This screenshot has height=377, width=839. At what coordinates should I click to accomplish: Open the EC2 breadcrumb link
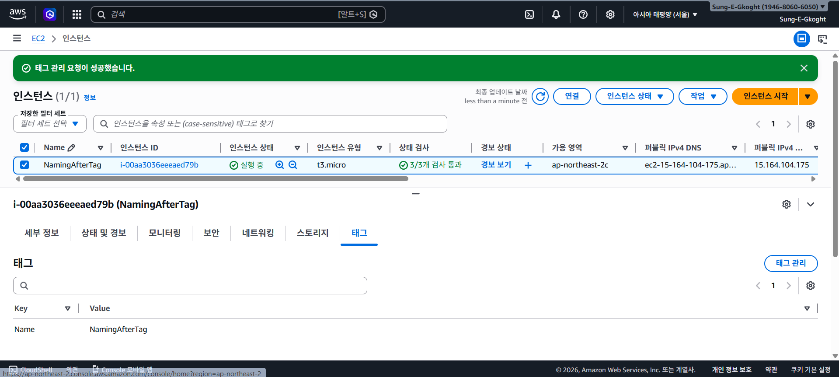[38, 38]
